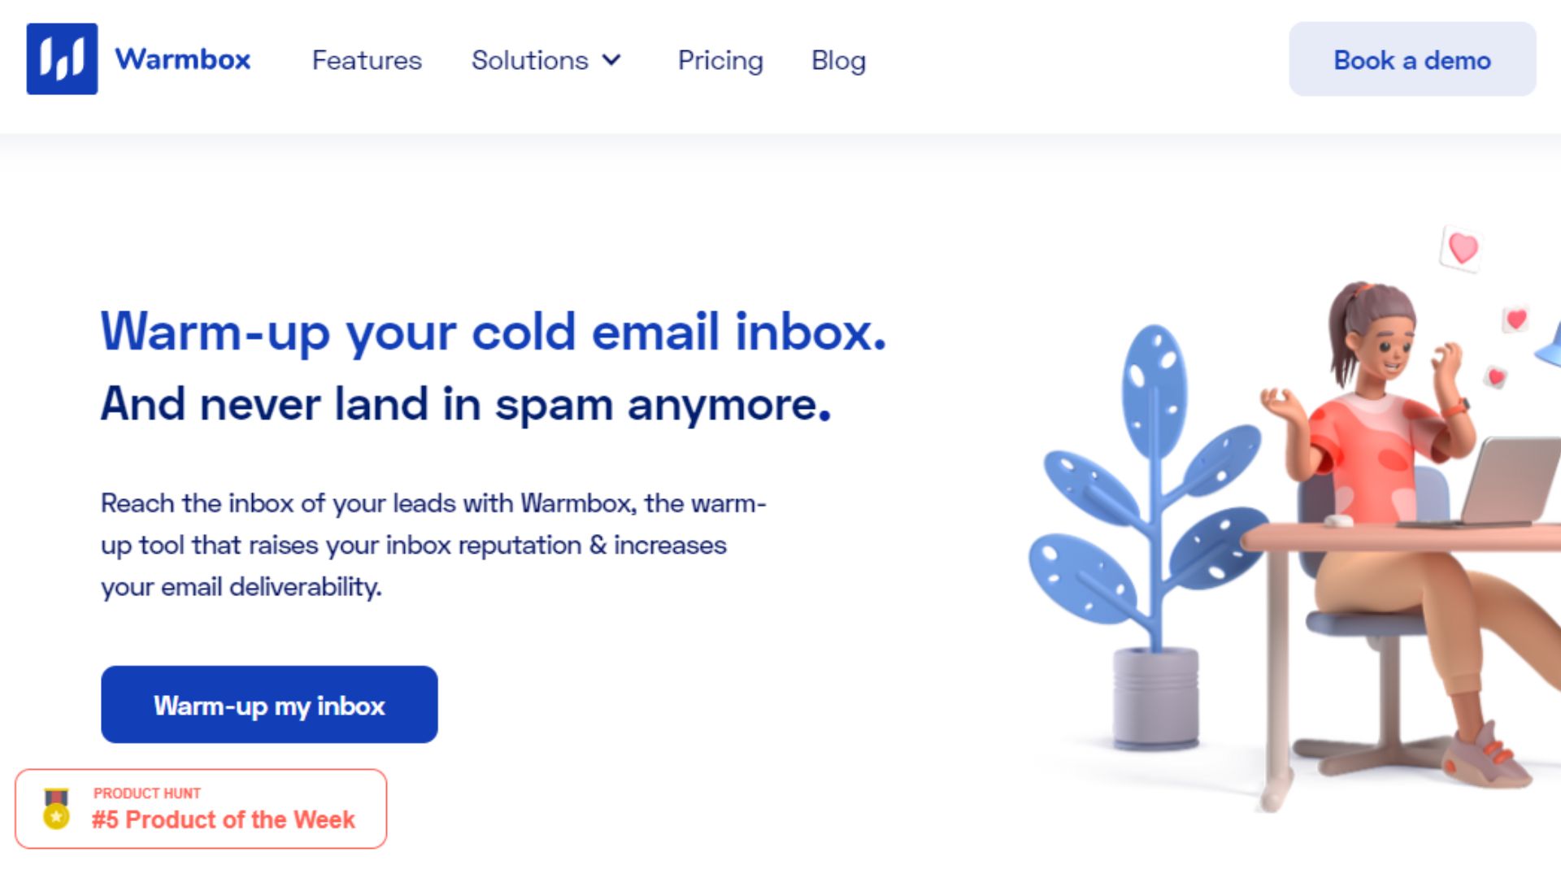The height and width of the screenshot is (878, 1561).
Task: Click the Features menu item
Action: 367,60
